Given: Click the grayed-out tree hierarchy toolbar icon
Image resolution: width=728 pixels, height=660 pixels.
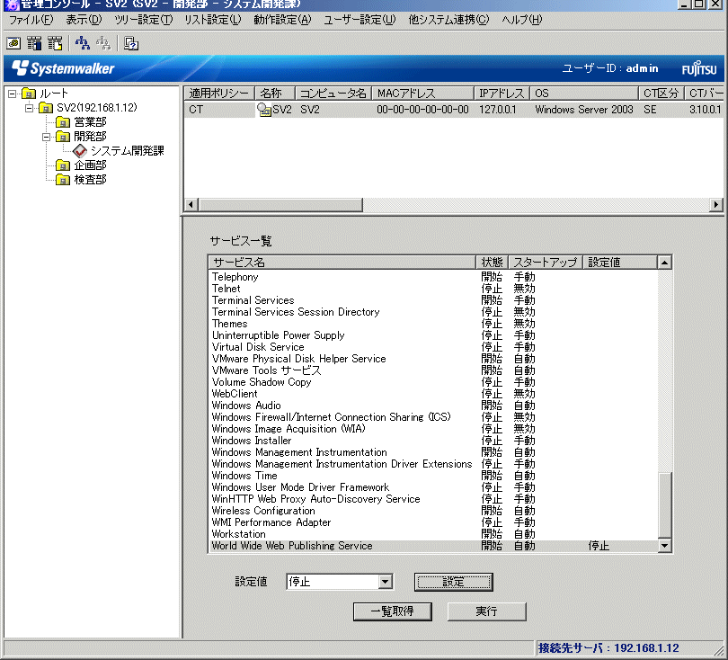Looking at the screenshot, I should (103, 42).
